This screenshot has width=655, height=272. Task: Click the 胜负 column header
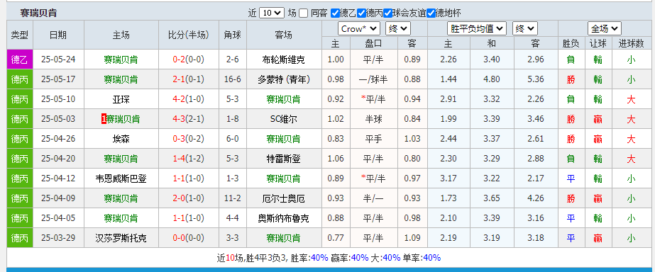[571, 43]
